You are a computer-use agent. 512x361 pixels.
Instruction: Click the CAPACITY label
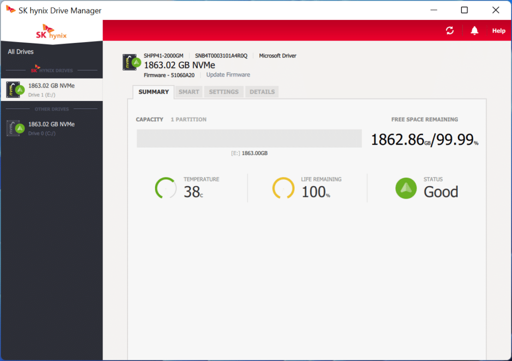(149, 119)
